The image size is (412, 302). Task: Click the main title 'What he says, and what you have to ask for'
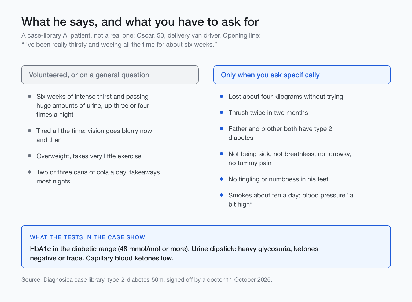click(140, 22)
